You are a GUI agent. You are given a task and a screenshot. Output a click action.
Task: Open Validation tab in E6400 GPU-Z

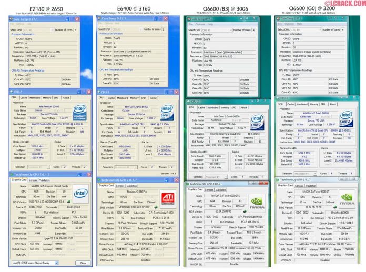pyautogui.click(x=131, y=186)
